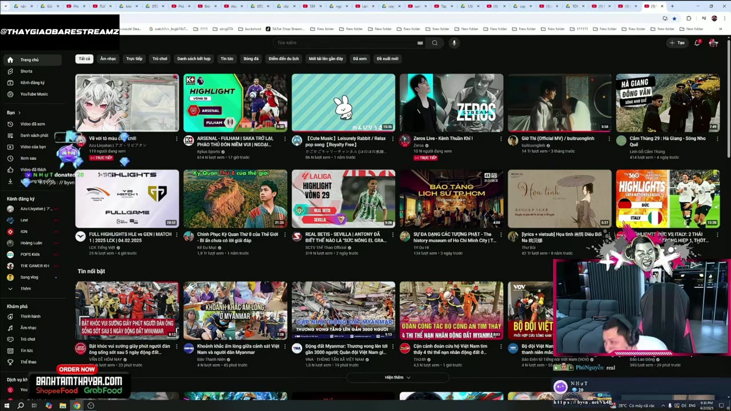The height and width of the screenshot is (411, 731).
Task: Open the Bảo tàng lịch sử TP.HCM thumbnail
Action: pos(451,199)
